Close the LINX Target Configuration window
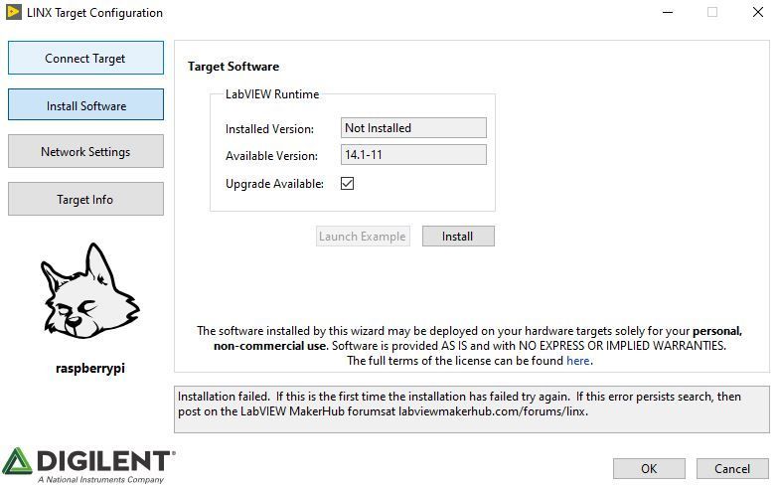778x487 pixels. [x=758, y=12]
